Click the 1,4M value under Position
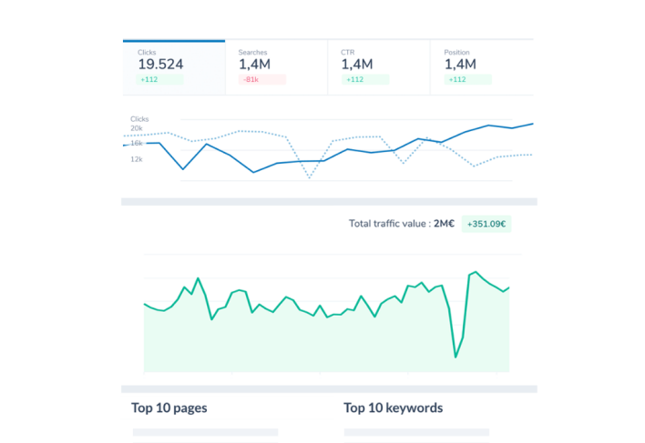The width and height of the screenshot is (645, 443). 460,64
